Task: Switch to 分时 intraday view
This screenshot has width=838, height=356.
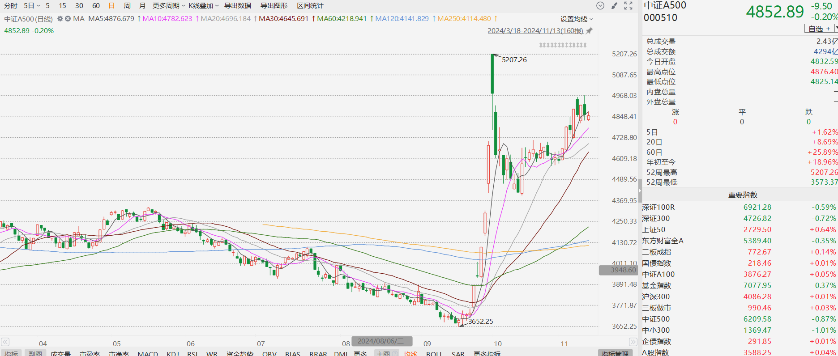Action: point(11,6)
